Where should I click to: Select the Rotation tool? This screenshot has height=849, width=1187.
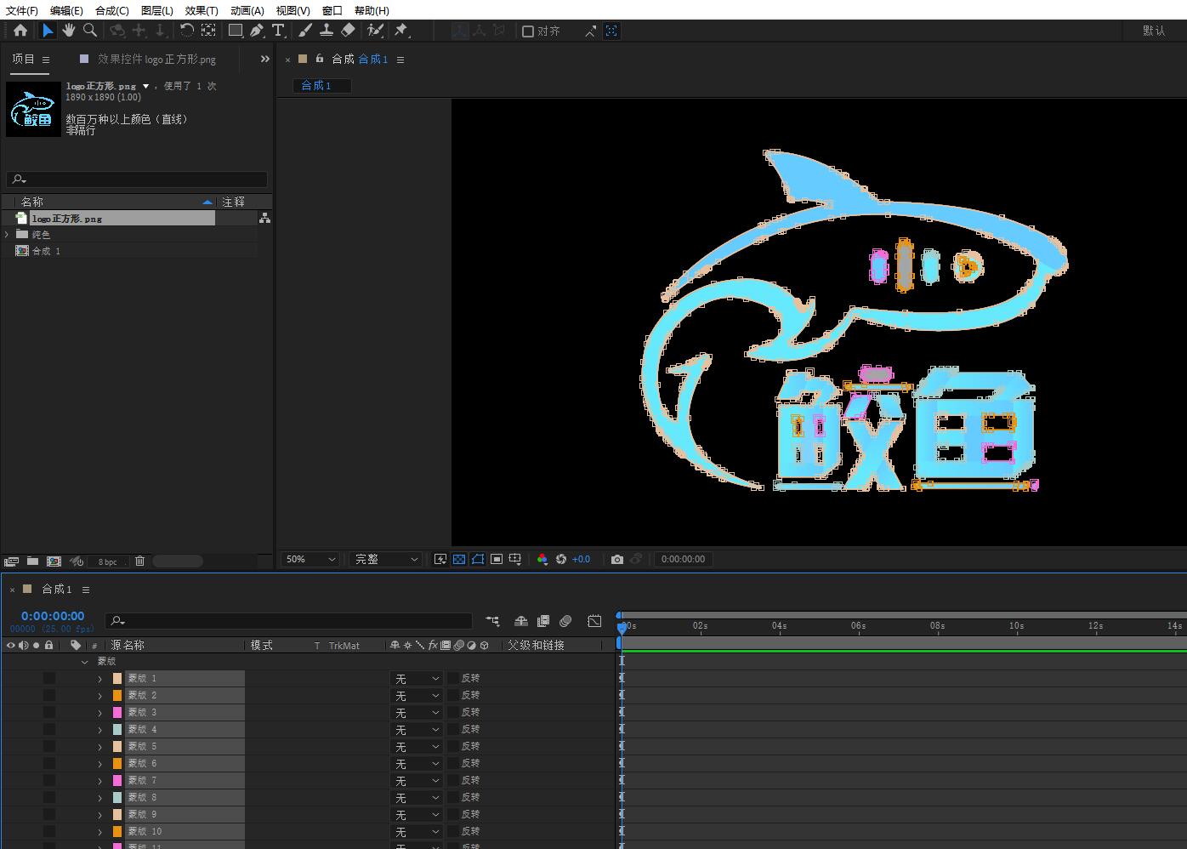pos(187,31)
